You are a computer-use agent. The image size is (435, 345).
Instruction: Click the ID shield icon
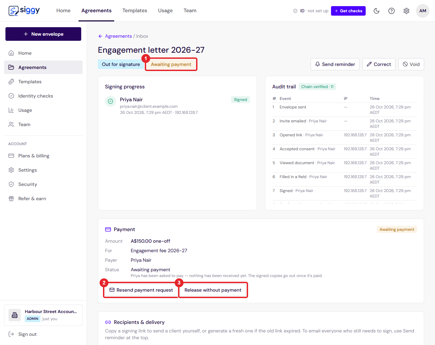click(x=295, y=11)
